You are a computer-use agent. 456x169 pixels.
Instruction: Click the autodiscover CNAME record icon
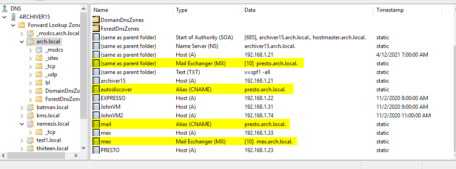[x=96, y=90]
